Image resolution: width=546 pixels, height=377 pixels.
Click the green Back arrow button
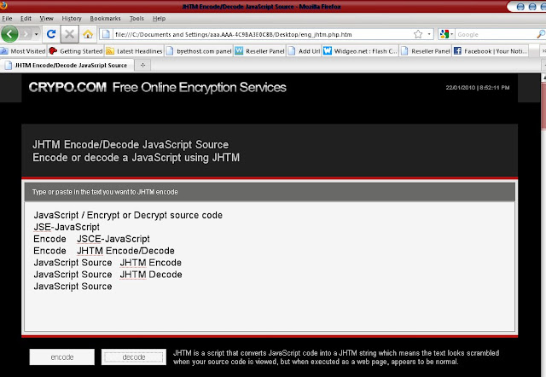tap(9, 34)
